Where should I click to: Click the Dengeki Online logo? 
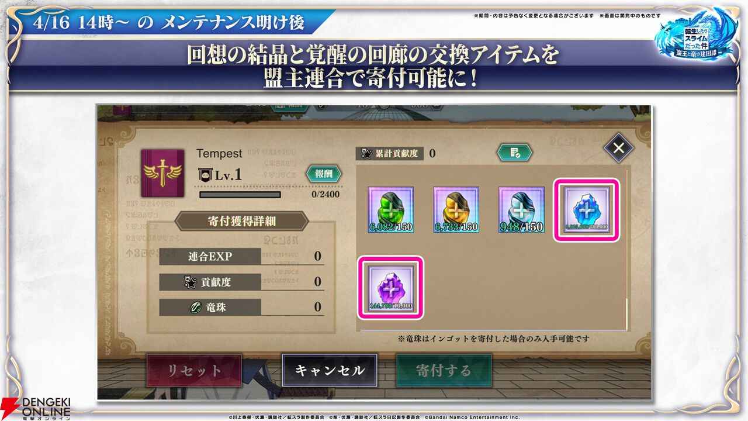[x=36, y=408]
